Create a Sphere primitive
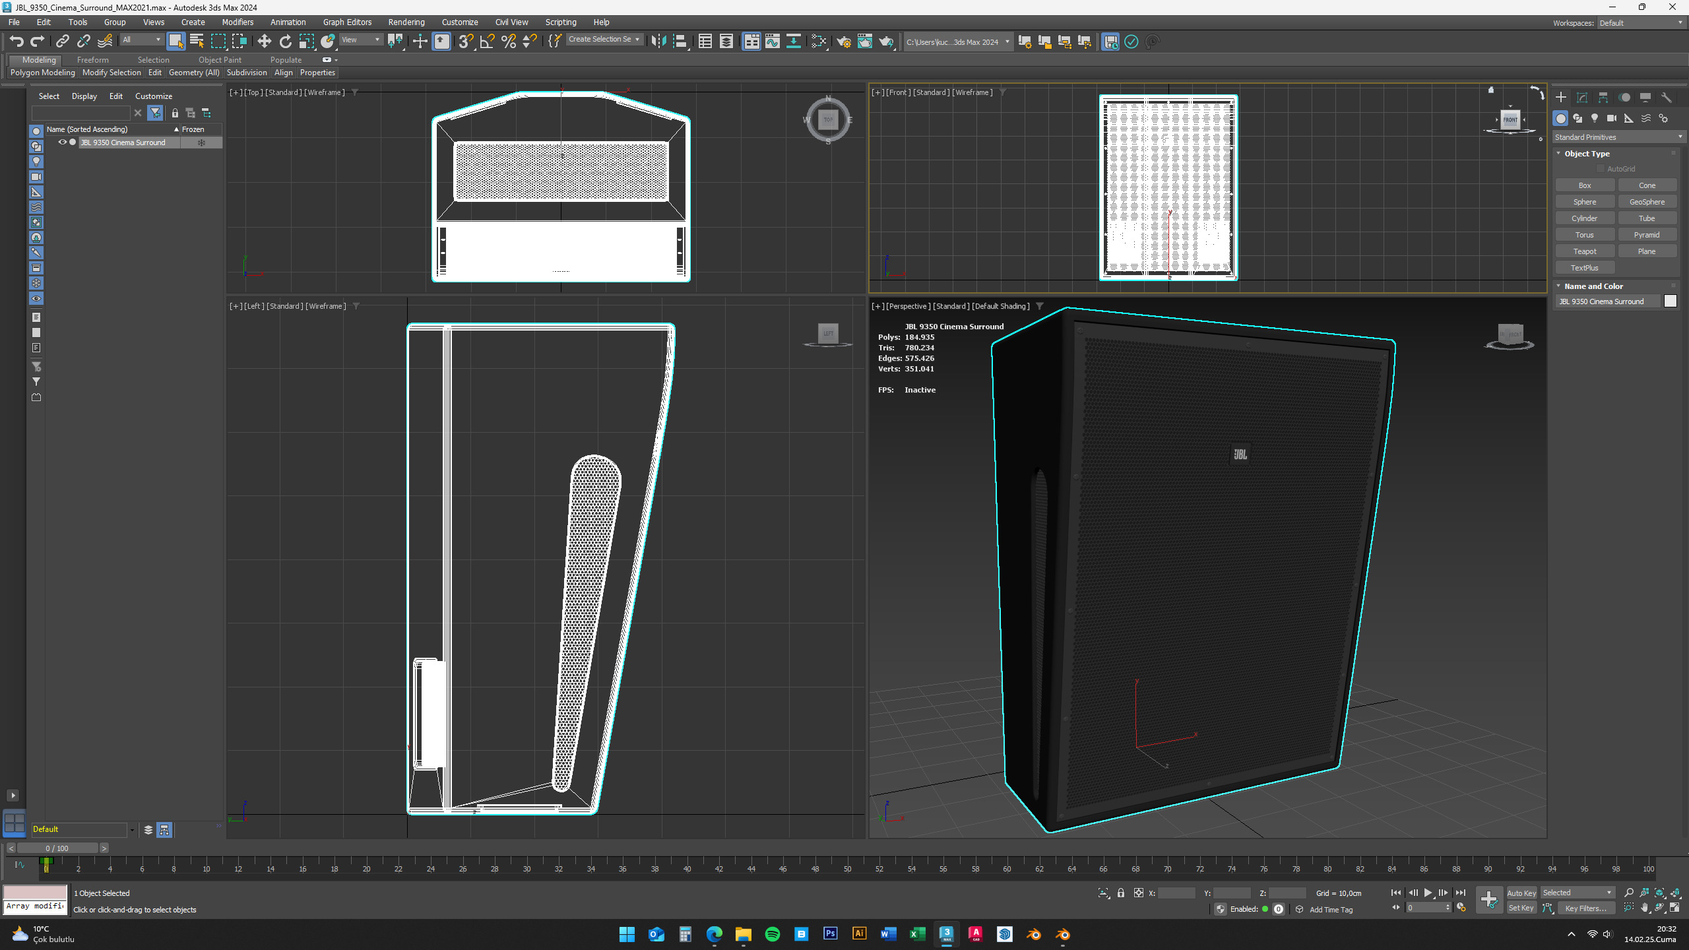Image resolution: width=1689 pixels, height=950 pixels. tap(1585, 202)
